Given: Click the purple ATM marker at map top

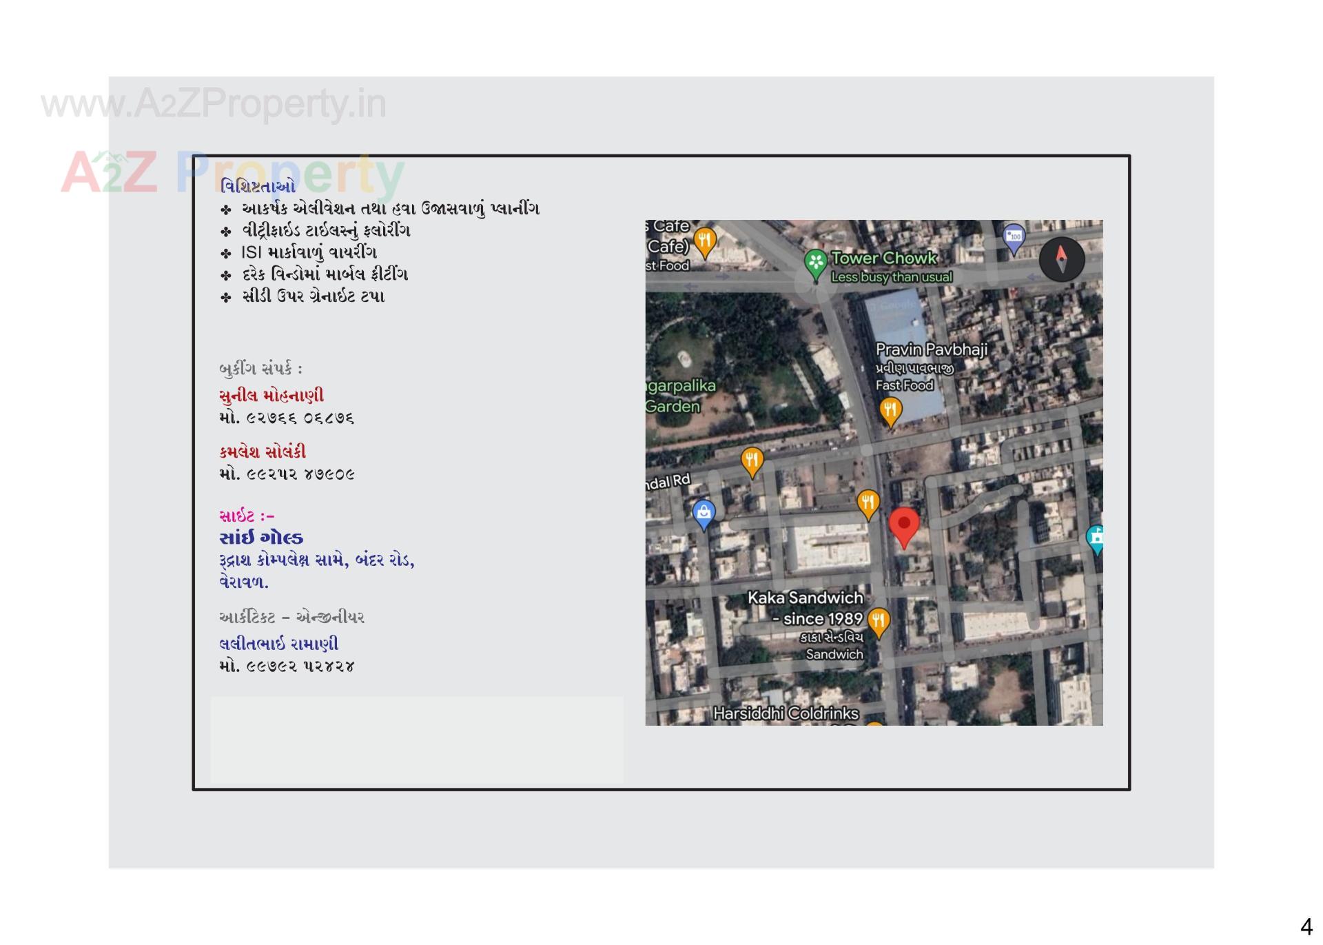Looking at the screenshot, I should pos(1014,237).
